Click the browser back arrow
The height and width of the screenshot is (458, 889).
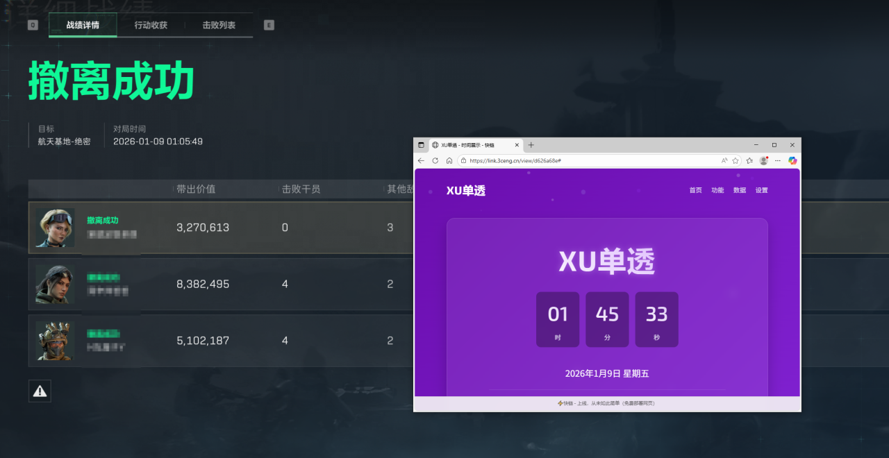(x=421, y=160)
